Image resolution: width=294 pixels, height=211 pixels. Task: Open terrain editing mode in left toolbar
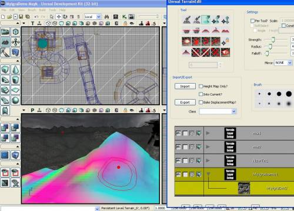(5, 42)
